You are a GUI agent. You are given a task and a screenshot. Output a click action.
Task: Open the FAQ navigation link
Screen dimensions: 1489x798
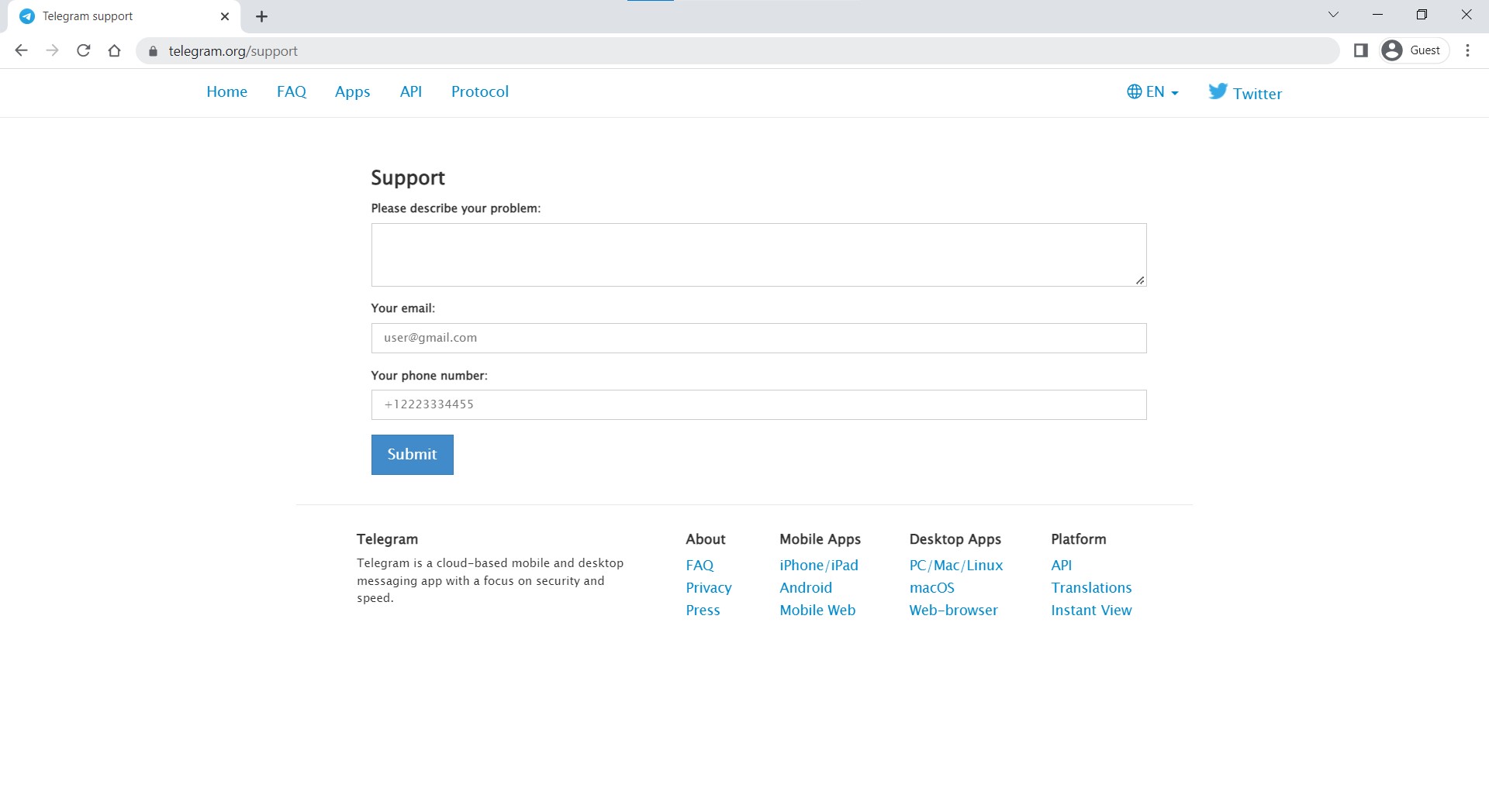[x=292, y=91]
